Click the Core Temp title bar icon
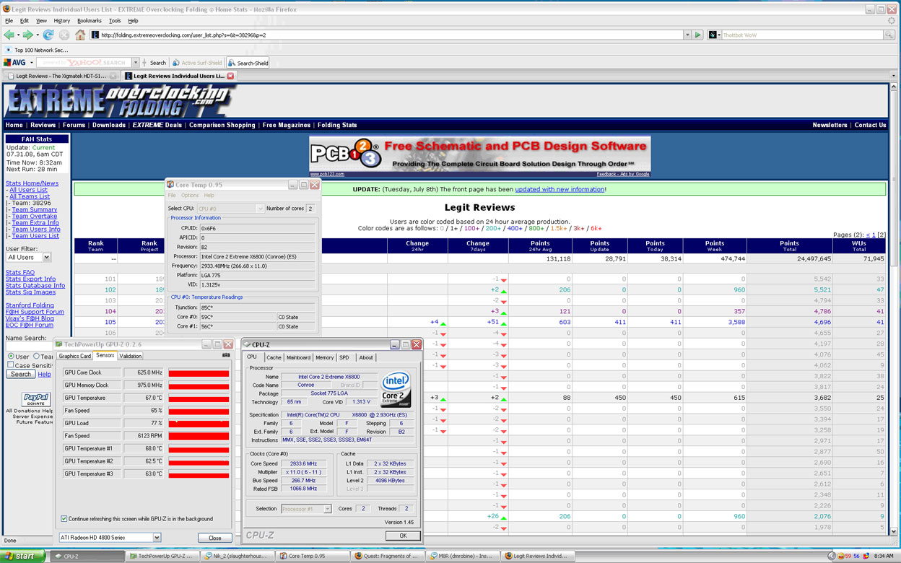 (x=170, y=185)
